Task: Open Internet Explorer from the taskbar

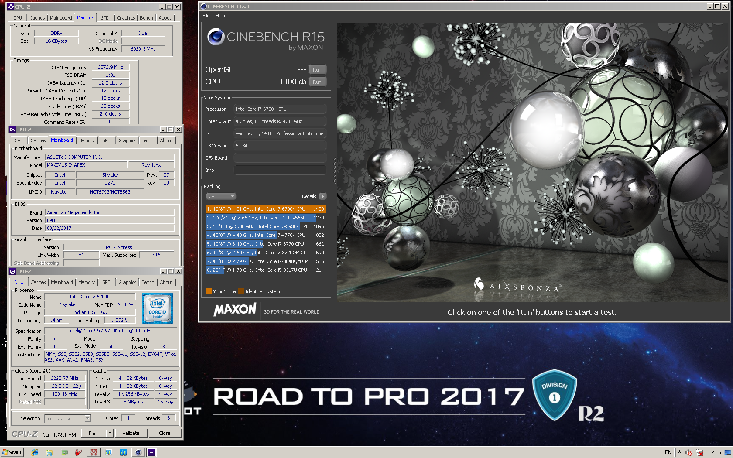Action: [35, 452]
